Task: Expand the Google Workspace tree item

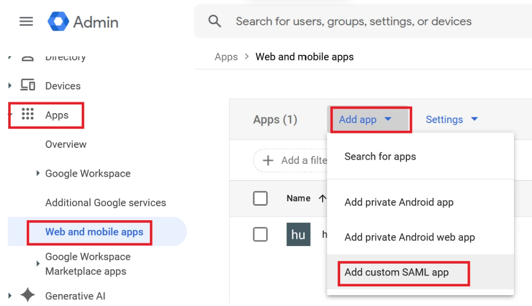Action: click(38, 174)
